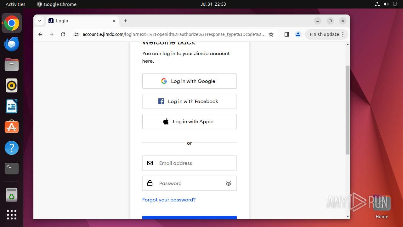Maximize the Chrome window
Screen dimensions: 403x227
(330, 21)
